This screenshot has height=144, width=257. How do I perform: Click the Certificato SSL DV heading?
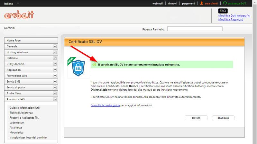point(85,41)
